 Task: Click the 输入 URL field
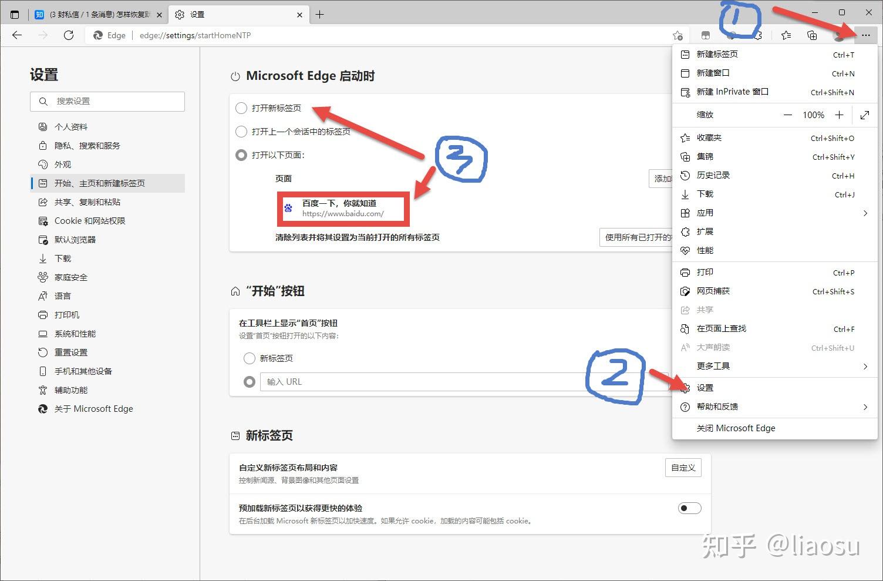pyautogui.click(x=466, y=382)
